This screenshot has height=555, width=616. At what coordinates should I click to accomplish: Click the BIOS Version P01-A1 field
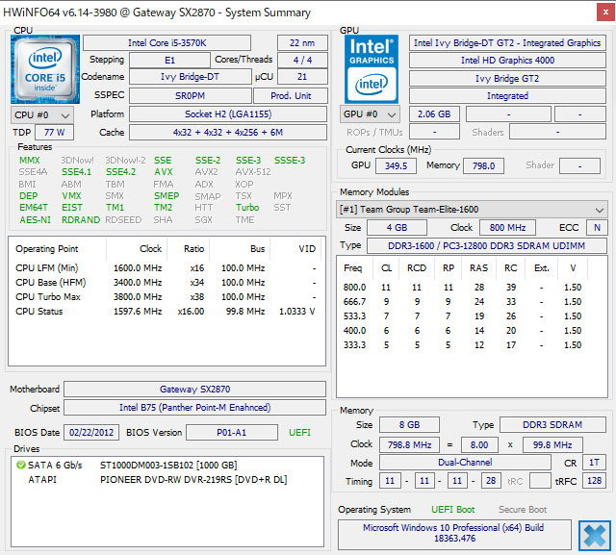click(232, 433)
